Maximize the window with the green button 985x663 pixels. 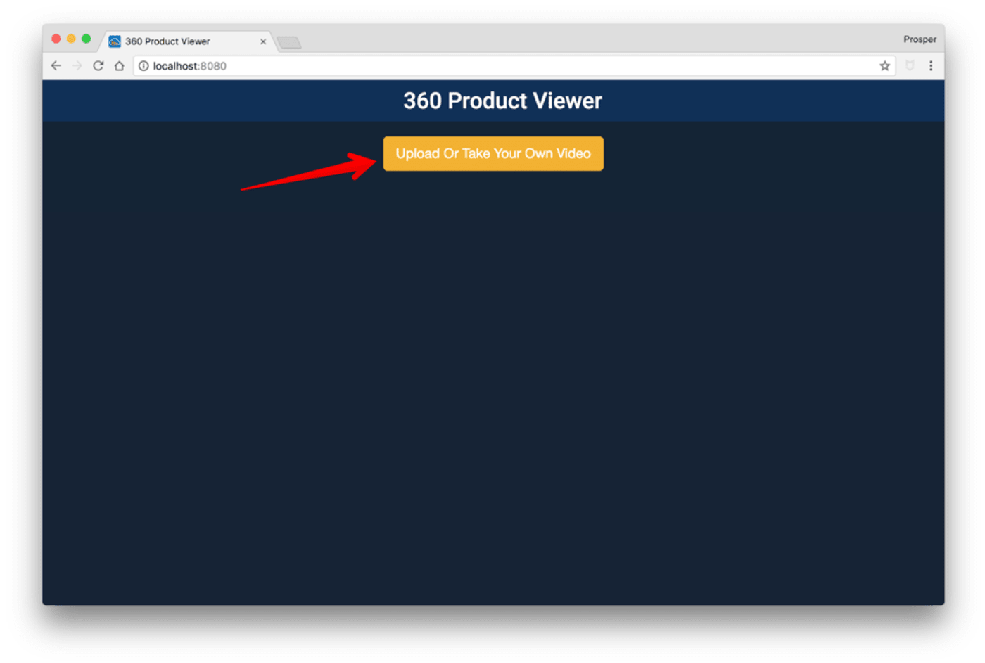click(x=86, y=39)
